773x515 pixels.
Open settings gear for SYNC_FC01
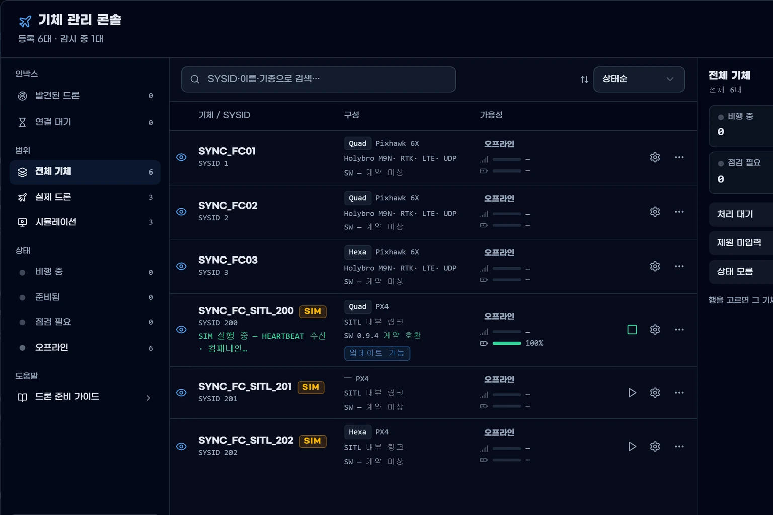[655, 157]
